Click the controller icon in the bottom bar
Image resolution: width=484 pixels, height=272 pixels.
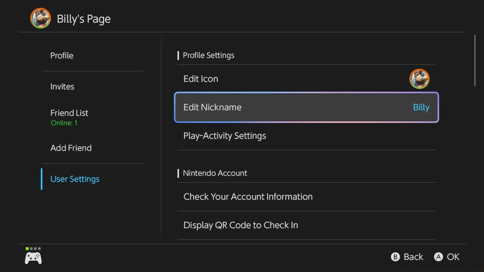(33, 257)
